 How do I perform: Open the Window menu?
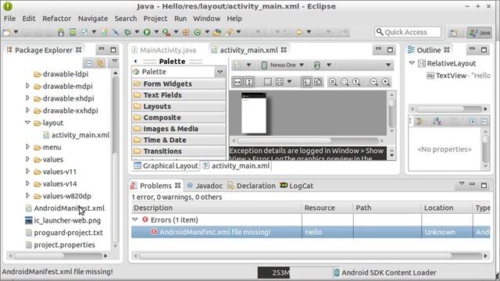206,19
